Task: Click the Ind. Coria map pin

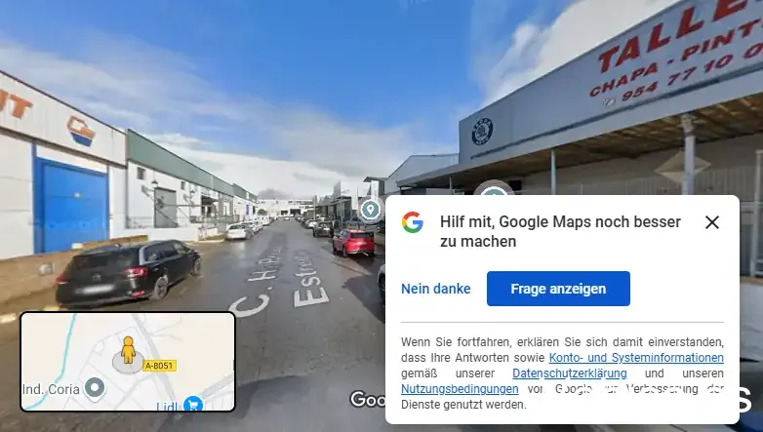Action: 95,389
